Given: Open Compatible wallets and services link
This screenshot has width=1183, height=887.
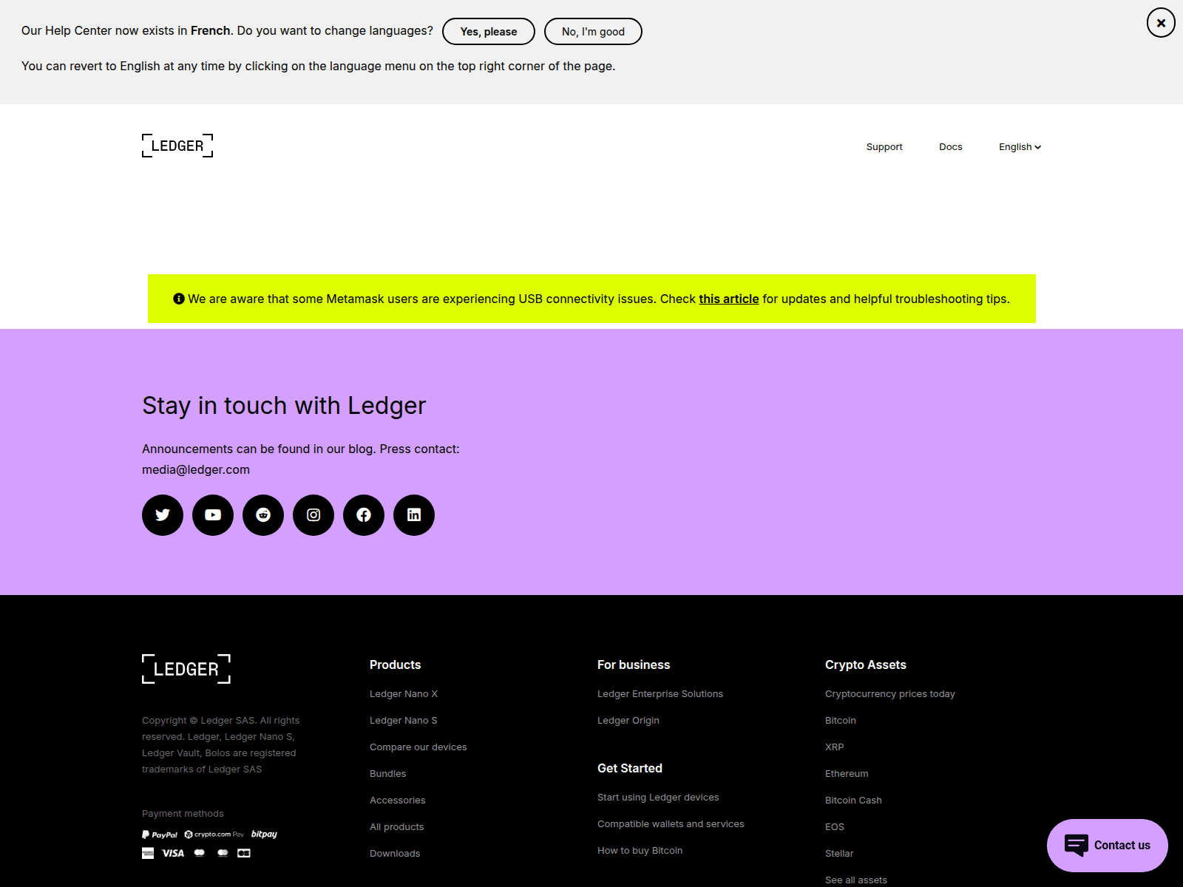Looking at the screenshot, I should coord(671,824).
